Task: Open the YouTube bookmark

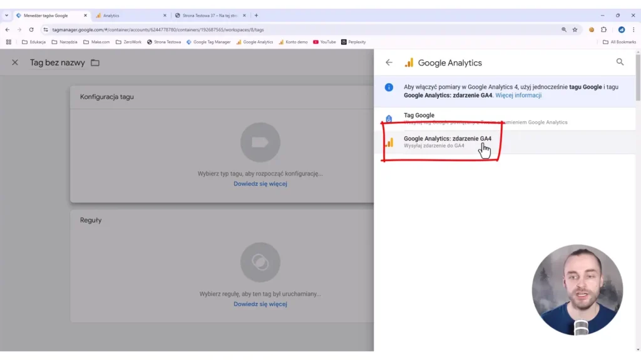Action: pos(324,42)
